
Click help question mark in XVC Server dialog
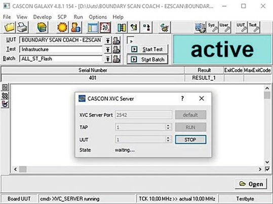(182, 98)
